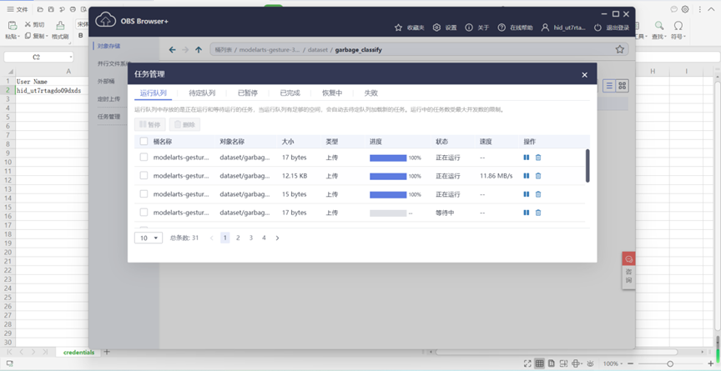This screenshot has width=721, height=371.
Task: Switch OBS file list to list view
Action: pos(609,85)
